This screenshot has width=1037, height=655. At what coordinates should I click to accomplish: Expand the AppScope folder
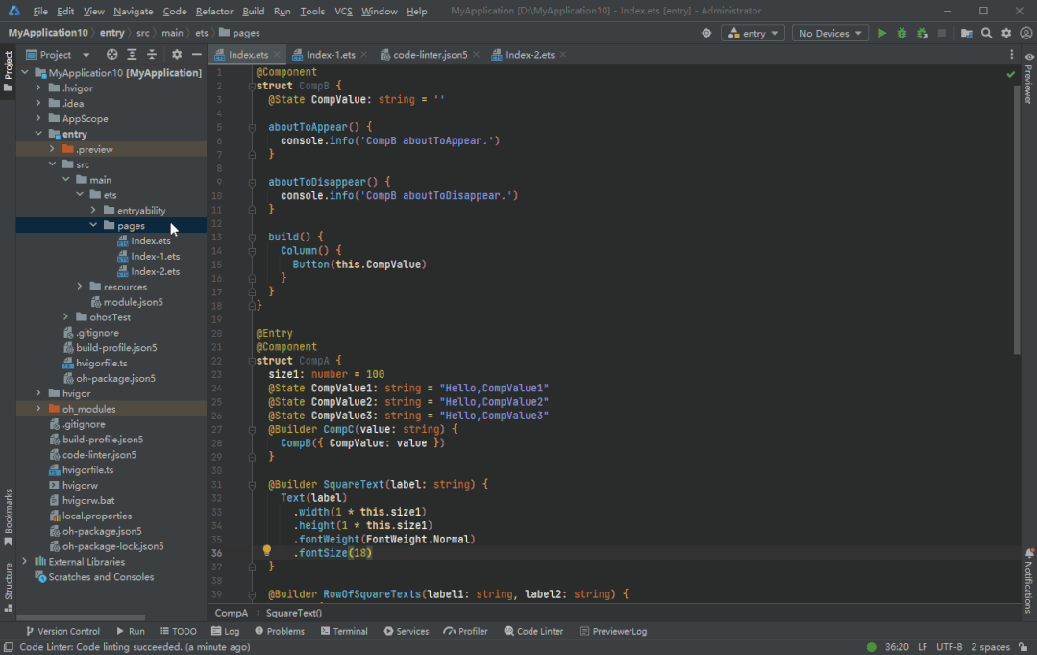(38, 118)
